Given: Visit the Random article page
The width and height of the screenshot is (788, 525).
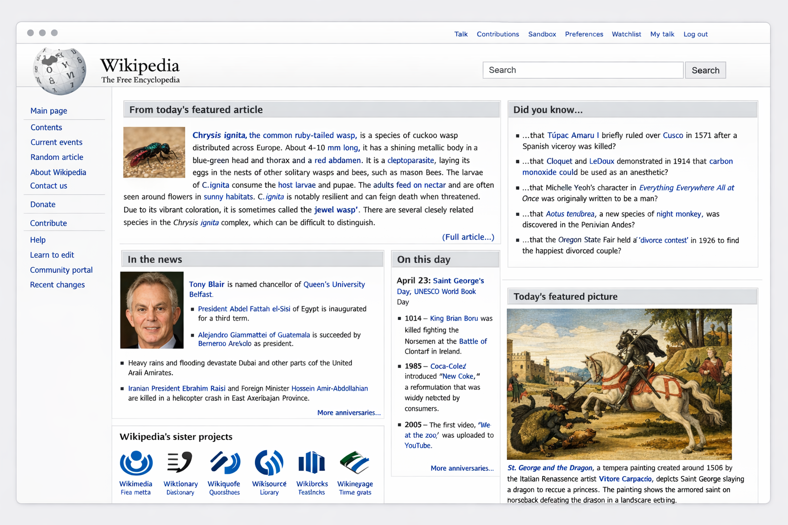Looking at the screenshot, I should point(56,157).
